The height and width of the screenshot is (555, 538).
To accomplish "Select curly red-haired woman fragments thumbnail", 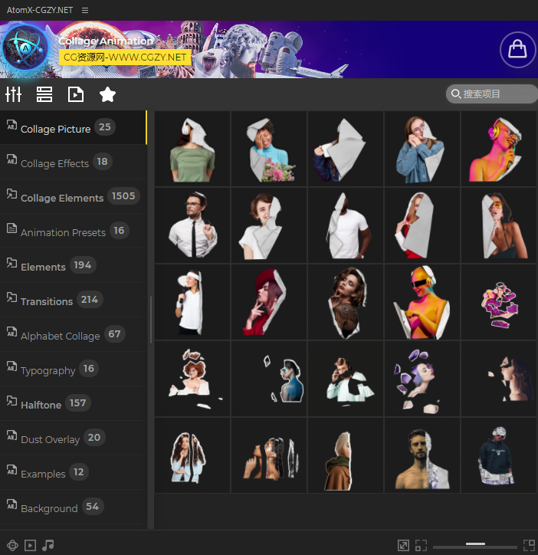I will [192, 379].
